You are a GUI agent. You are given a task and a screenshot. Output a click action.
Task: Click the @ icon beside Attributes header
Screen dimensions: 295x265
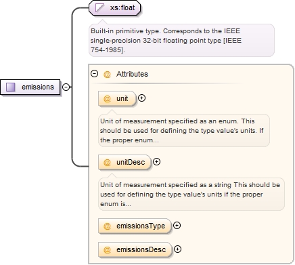tap(107, 74)
